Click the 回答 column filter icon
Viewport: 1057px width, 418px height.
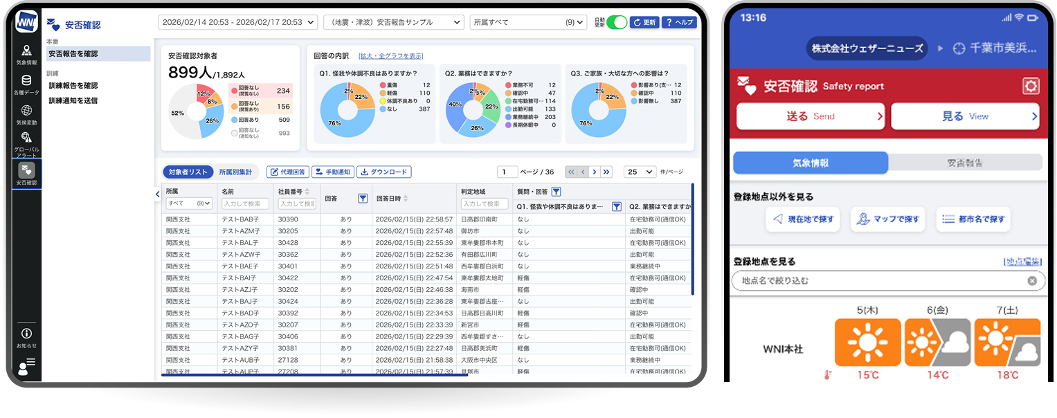click(363, 199)
